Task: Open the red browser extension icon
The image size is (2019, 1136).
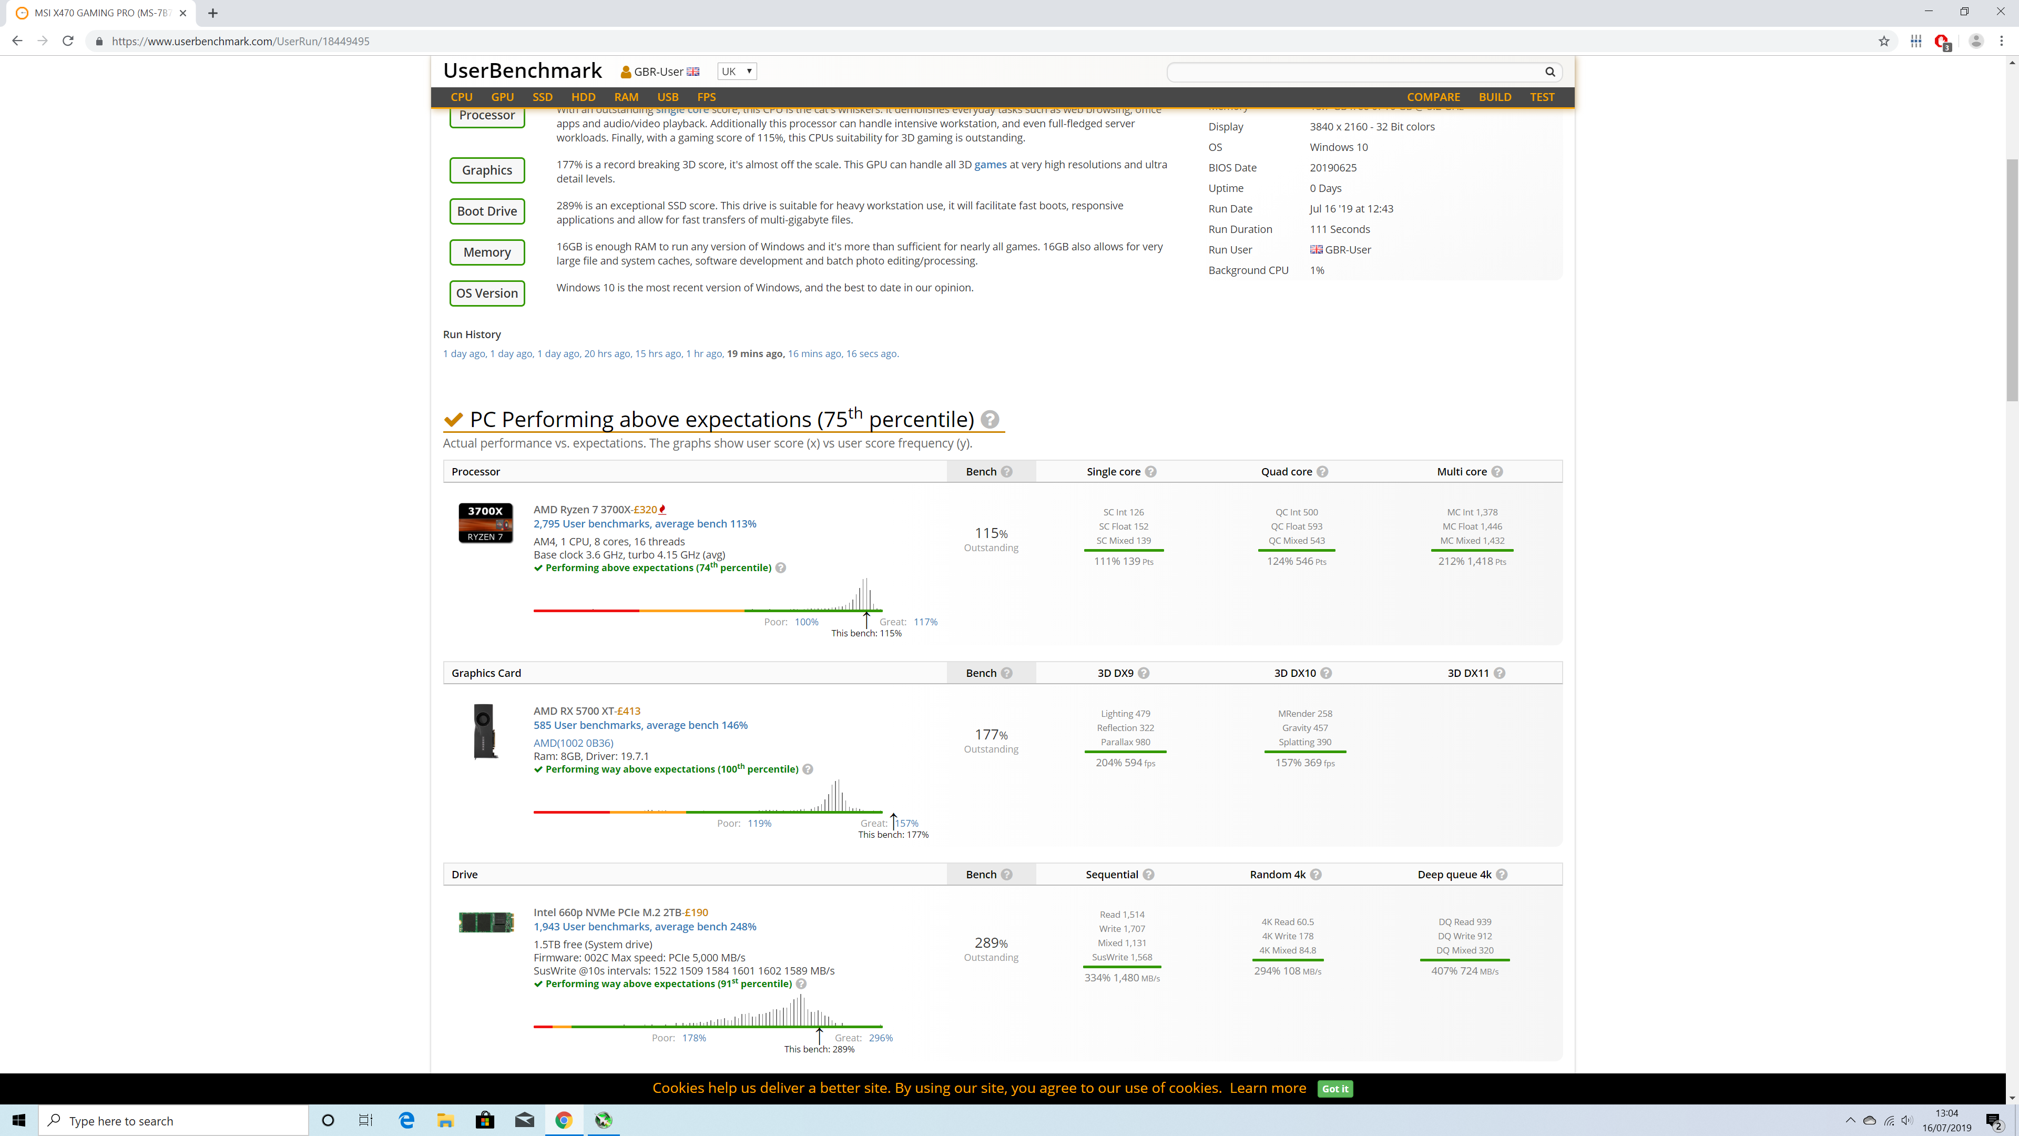Action: [1942, 42]
